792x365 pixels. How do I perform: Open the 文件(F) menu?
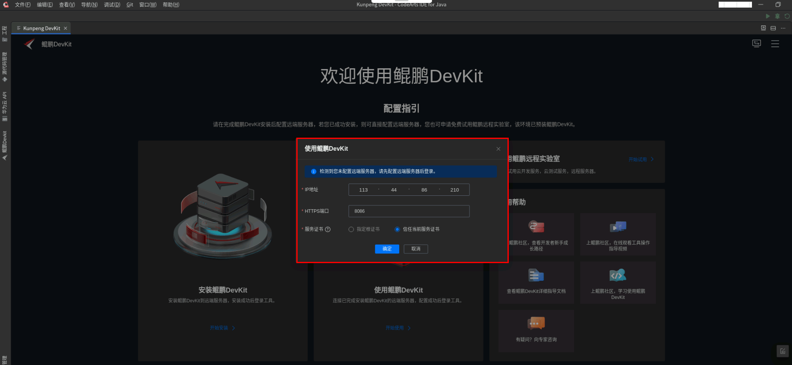click(x=23, y=5)
